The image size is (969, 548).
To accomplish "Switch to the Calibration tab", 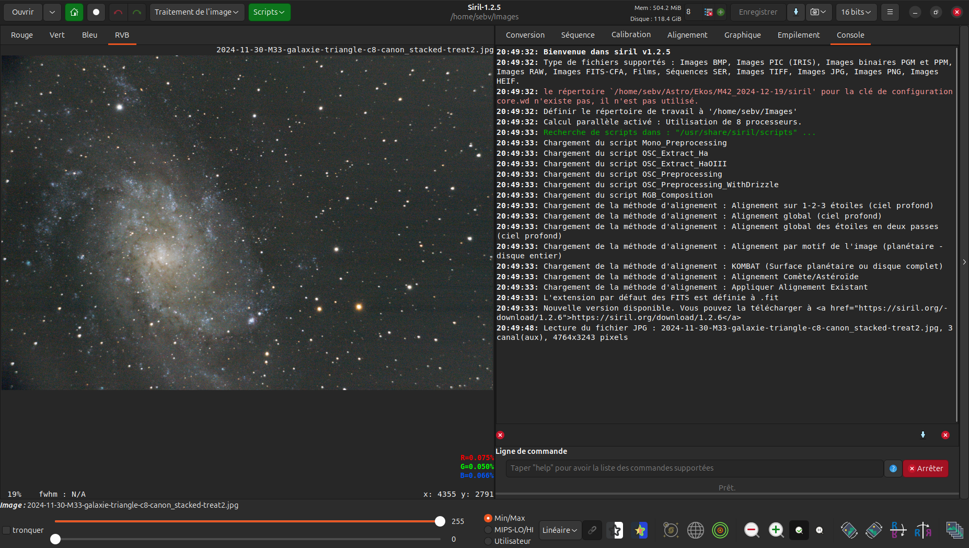I will [631, 35].
